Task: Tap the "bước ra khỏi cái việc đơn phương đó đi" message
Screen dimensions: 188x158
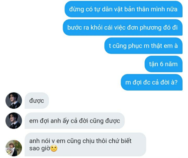Action: coord(122,27)
